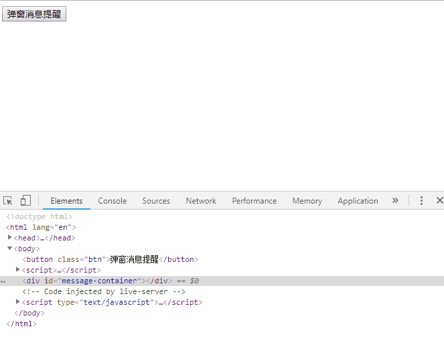Viewport: 444px width, 349px height.
Task: Activate the inspect element picker icon
Action: [8, 200]
